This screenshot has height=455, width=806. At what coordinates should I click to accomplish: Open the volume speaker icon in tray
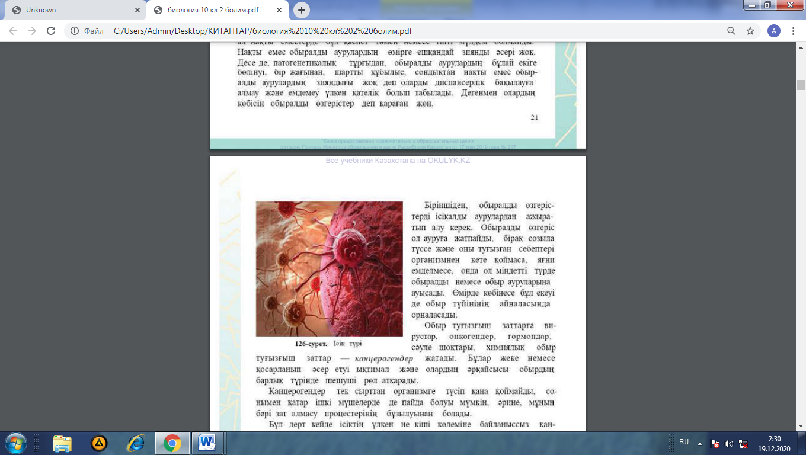[x=728, y=443]
